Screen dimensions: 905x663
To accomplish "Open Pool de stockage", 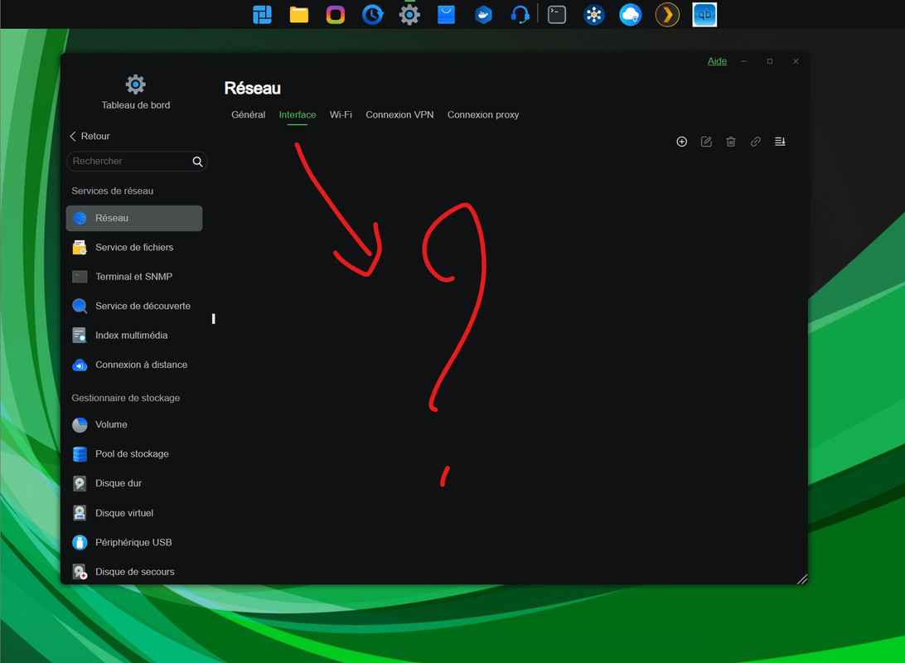I will 134,454.
